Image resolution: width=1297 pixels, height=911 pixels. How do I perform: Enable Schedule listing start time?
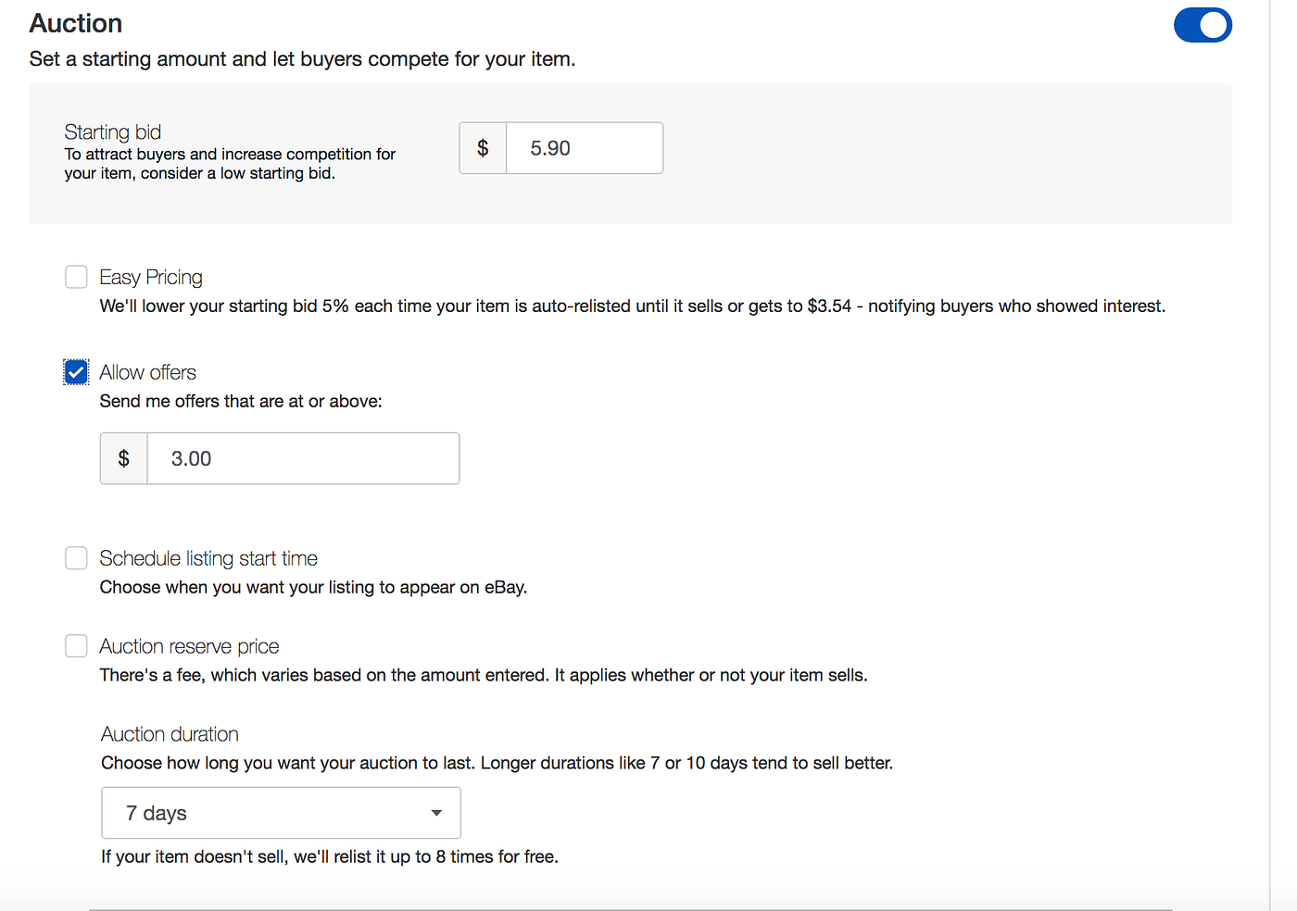pos(76,557)
